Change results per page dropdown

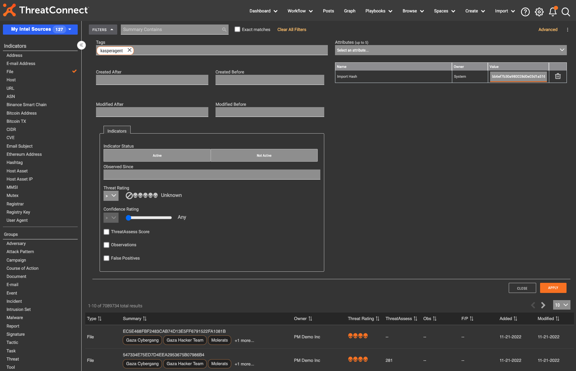click(x=562, y=305)
